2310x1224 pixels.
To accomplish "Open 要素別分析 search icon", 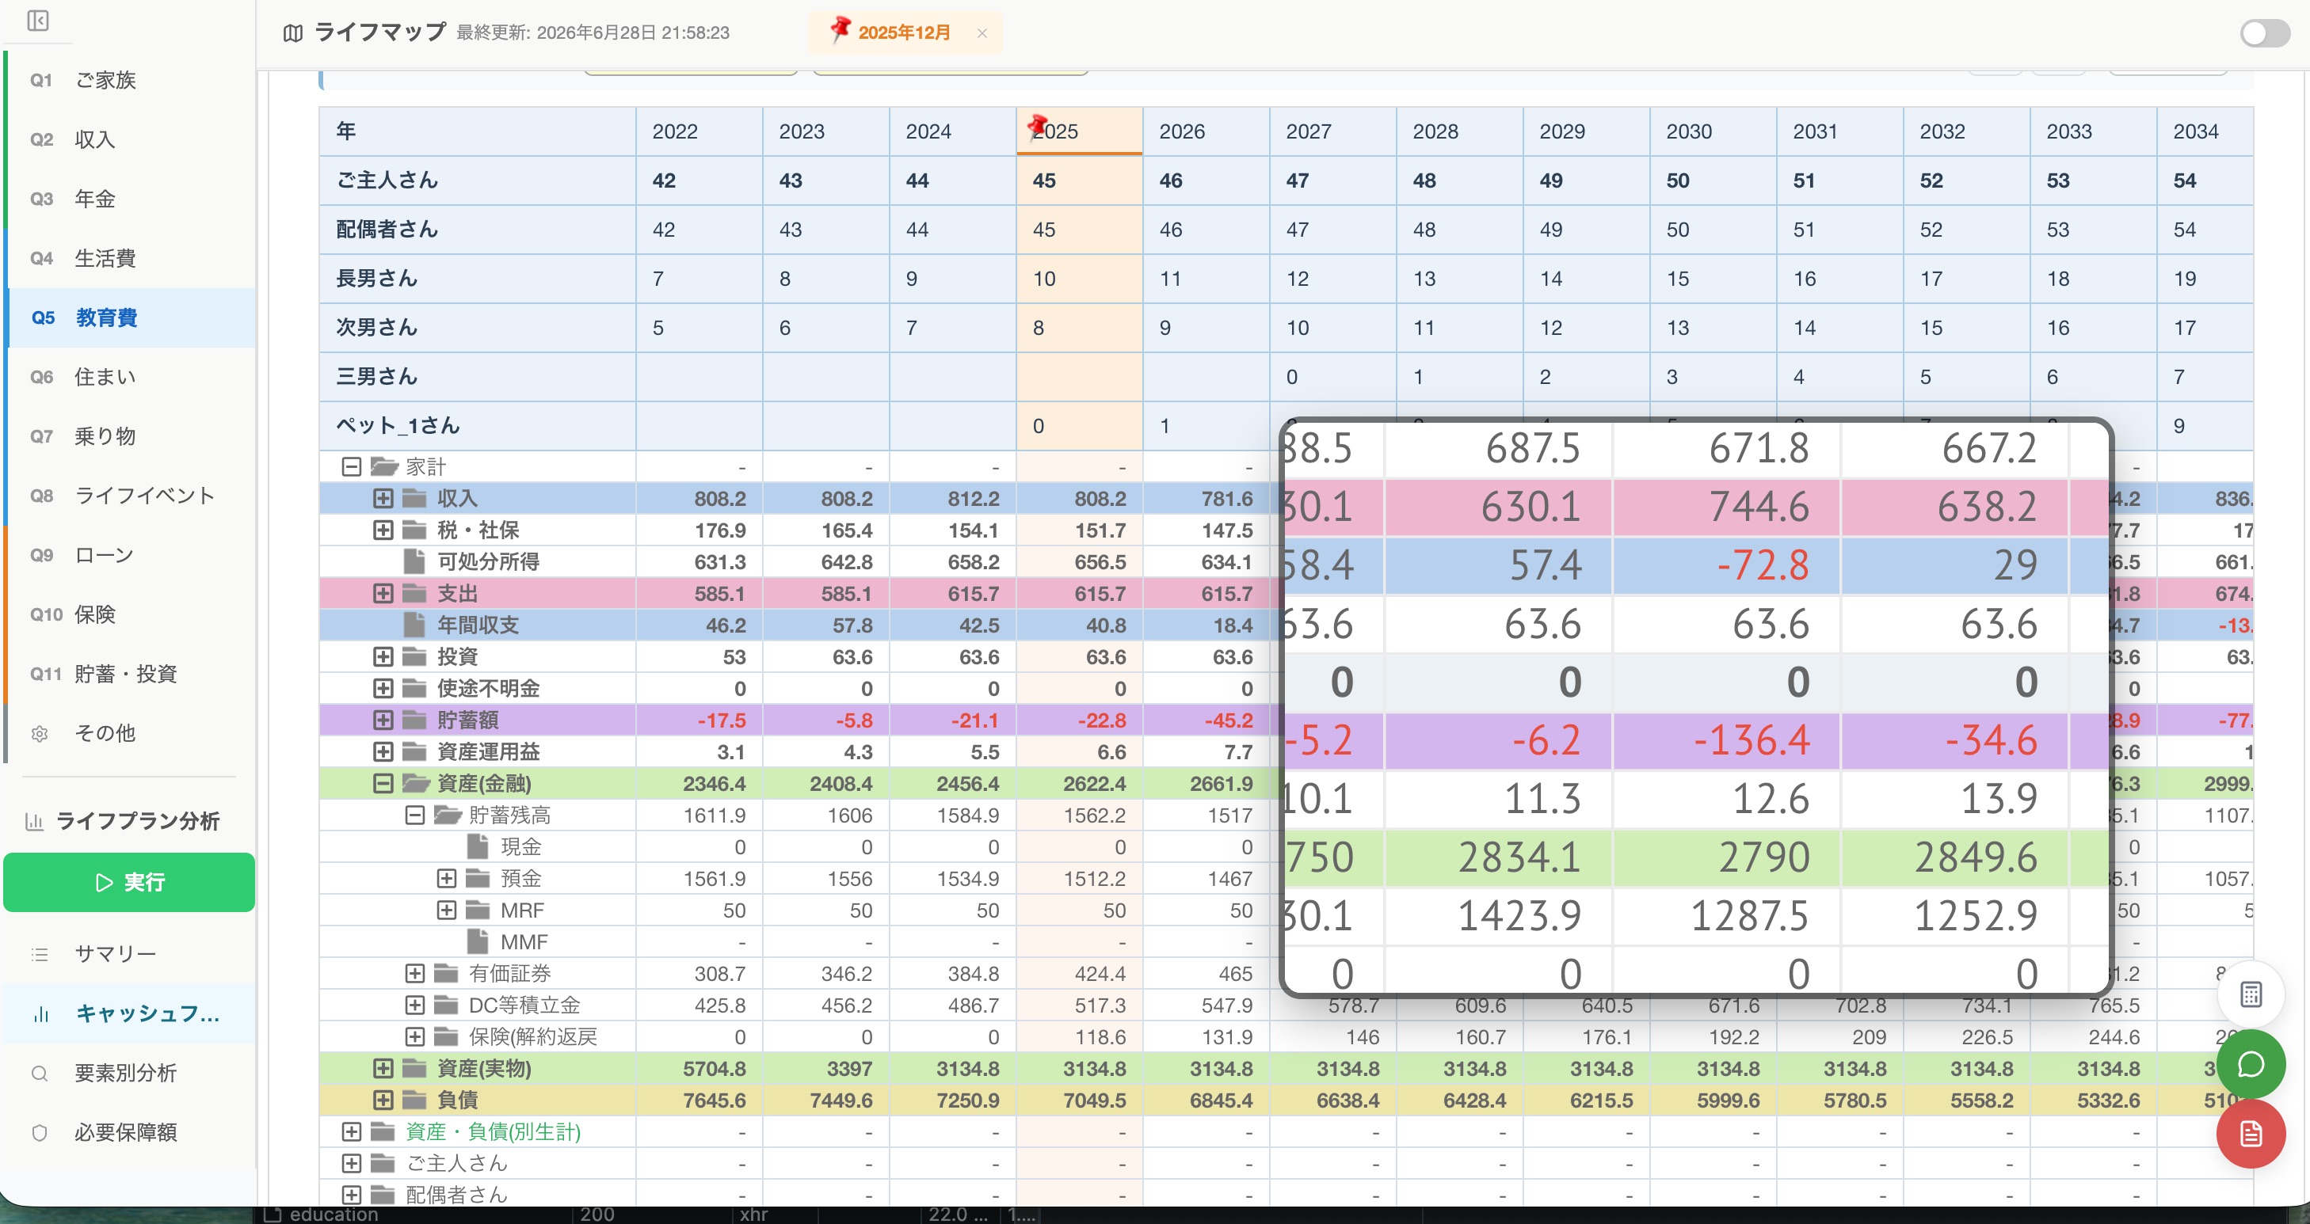I will click(40, 1073).
